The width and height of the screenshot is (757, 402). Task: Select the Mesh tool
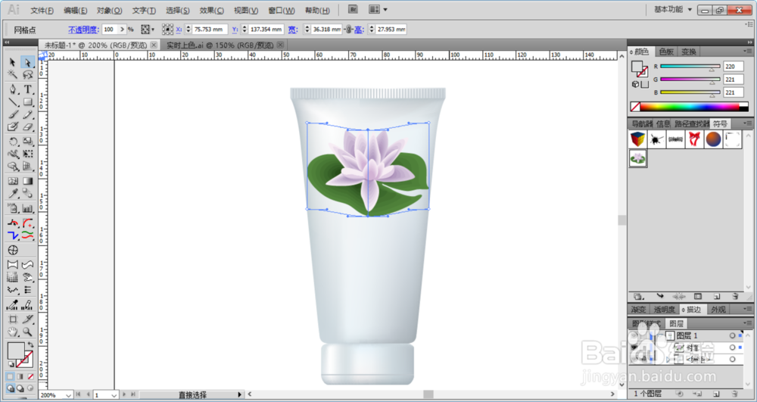pos(13,181)
